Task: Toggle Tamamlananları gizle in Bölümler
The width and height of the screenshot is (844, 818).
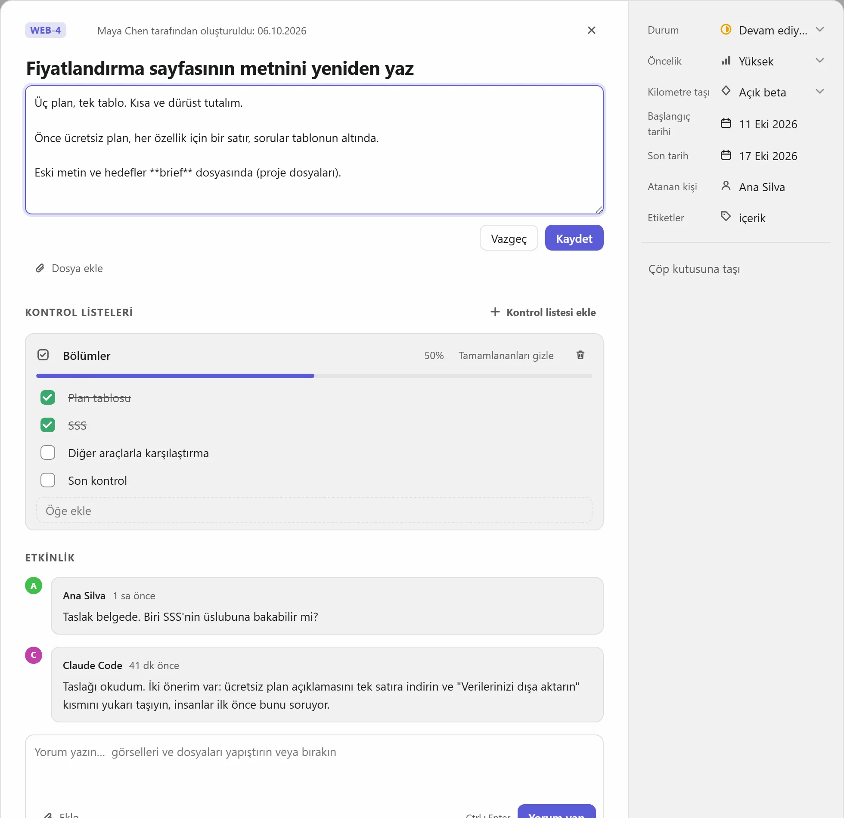Action: pos(506,356)
